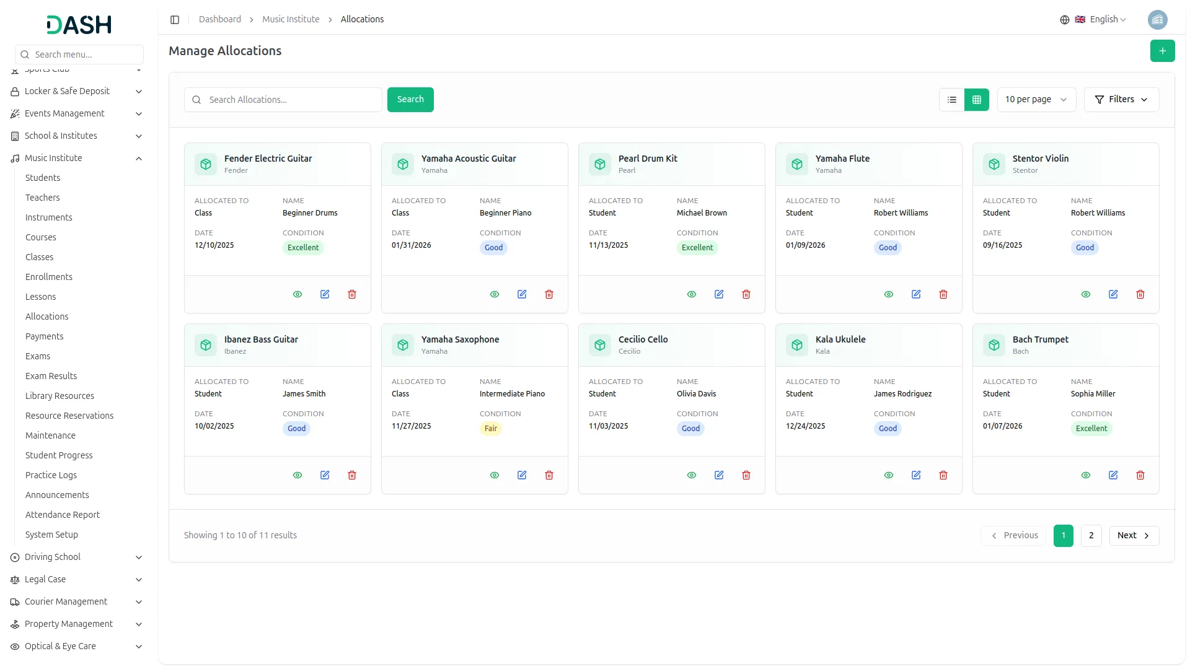Delete the Fender Electric Guitar allocation
Screen dimensions: 1190x669
pyautogui.click(x=352, y=294)
